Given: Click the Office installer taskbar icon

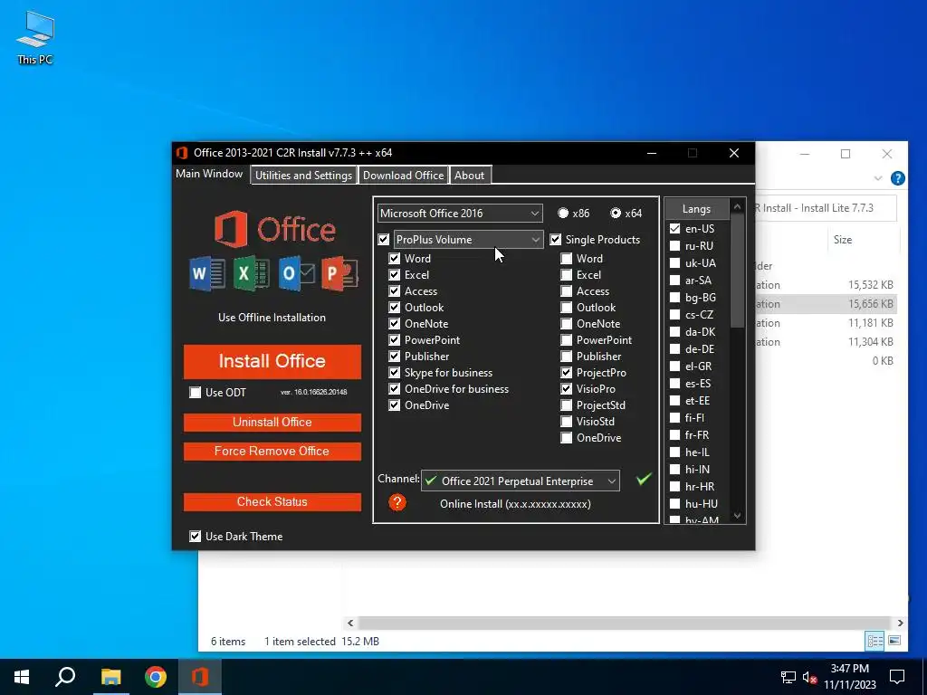Looking at the screenshot, I should point(200,677).
